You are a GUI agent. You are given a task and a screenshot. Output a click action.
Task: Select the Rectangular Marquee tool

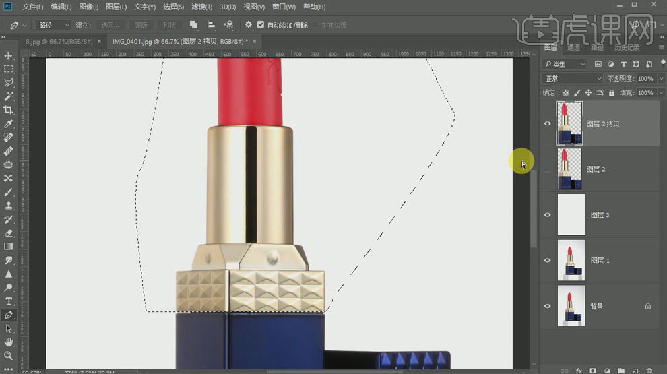pos(8,69)
